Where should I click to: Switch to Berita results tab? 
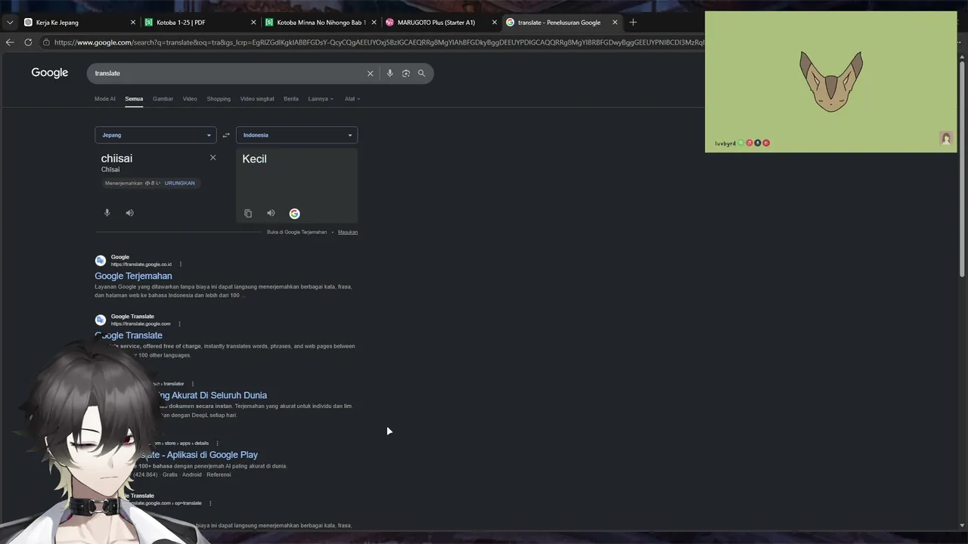coord(291,99)
